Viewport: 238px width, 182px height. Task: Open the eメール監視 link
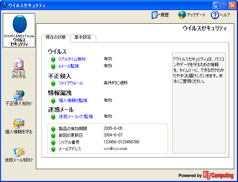[69, 66]
